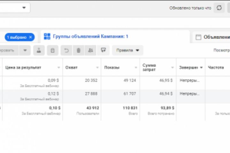Select the total reach 43 912
Screen dimensions: 230x153
(93, 108)
